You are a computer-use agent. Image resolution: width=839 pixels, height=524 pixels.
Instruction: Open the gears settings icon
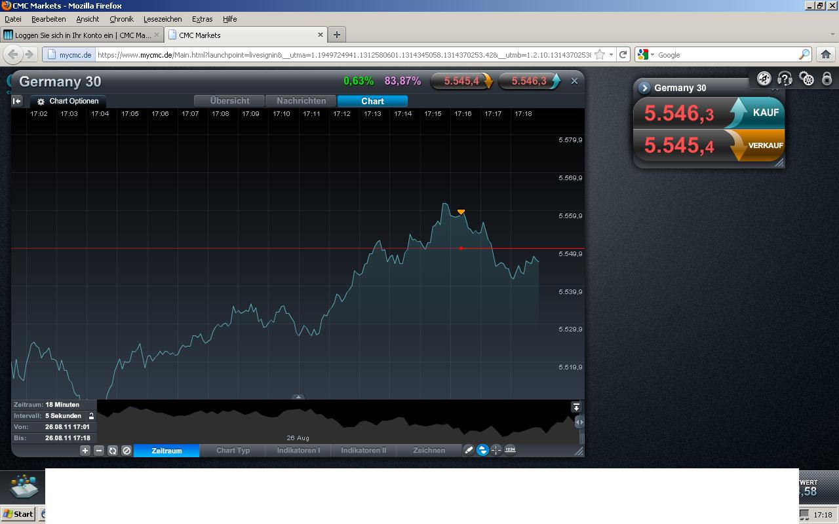(807, 79)
